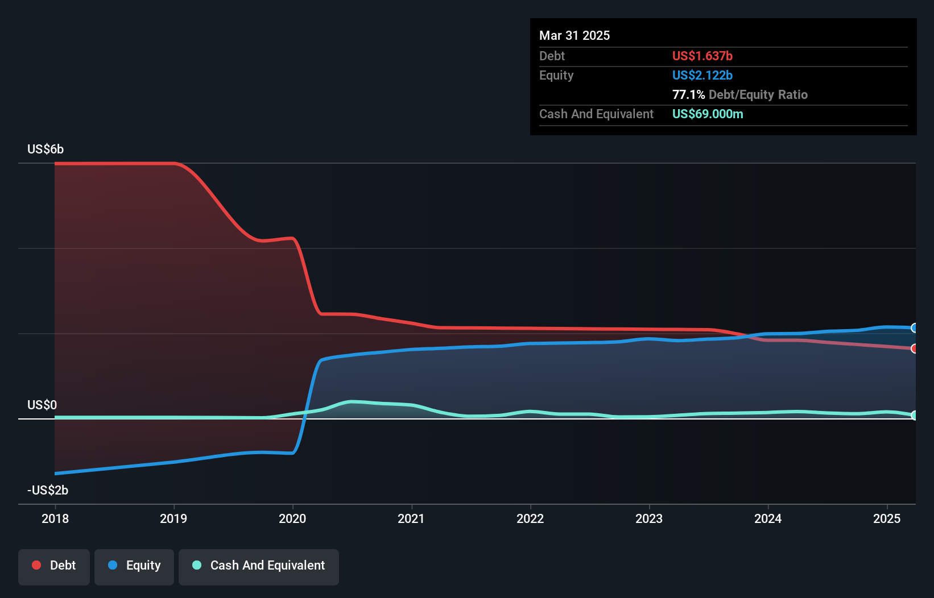This screenshot has height=598, width=934.
Task: Click the Mar 31 2025 tooltip date
Action: pos(575,35)
